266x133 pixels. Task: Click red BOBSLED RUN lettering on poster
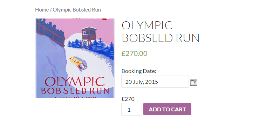click(x=75, y=91)
